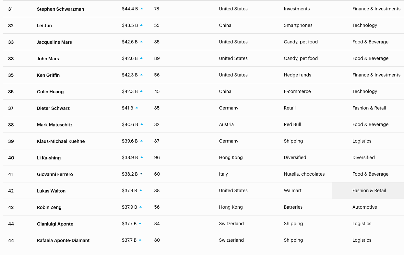
Task: Click the Automotive industry cell for Robin Zeng
Action: (364, 207)
